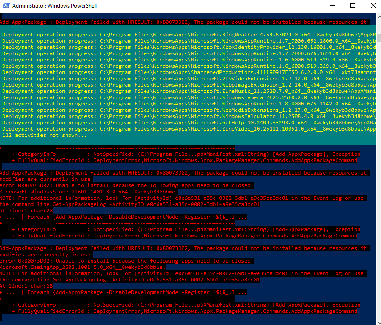Viewport: 381px width, 325px height.
Task: Select the WindowsAppRuntime.1.6 x86 progress line
Action: coord(189,60)
